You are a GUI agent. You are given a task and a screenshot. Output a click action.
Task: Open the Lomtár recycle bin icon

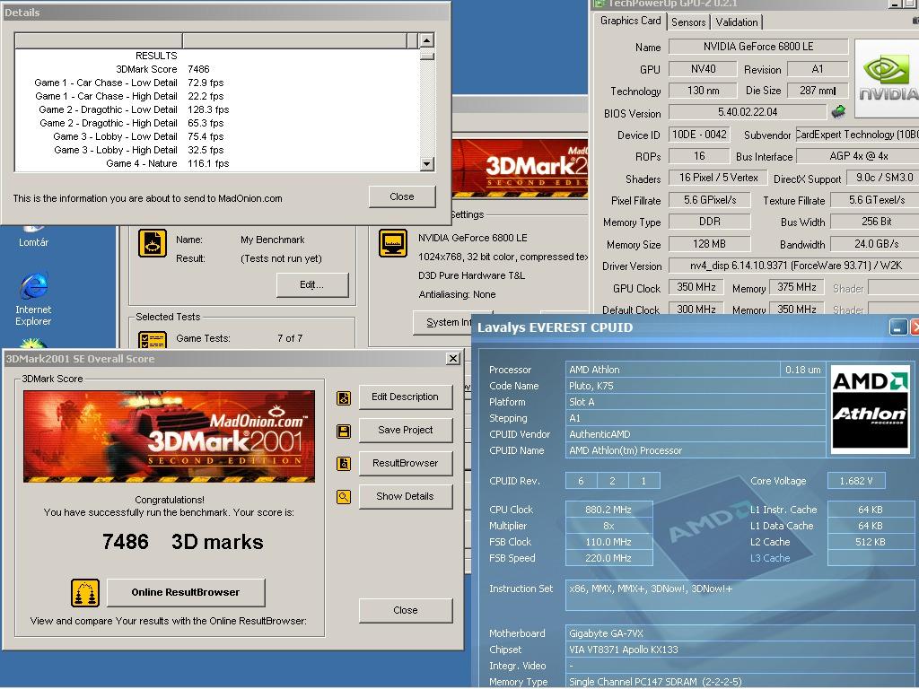pyautogui.click(x=33, y=237)
